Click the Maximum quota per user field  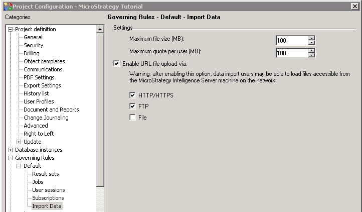(x=291, y=53)
